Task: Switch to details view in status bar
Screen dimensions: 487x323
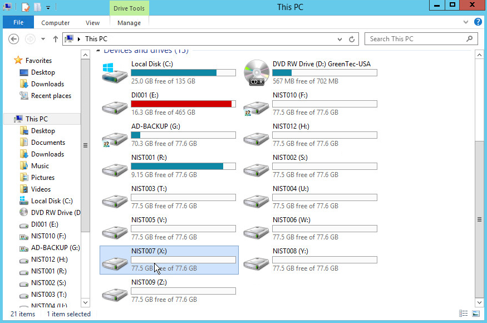Action: coord(463,314)
